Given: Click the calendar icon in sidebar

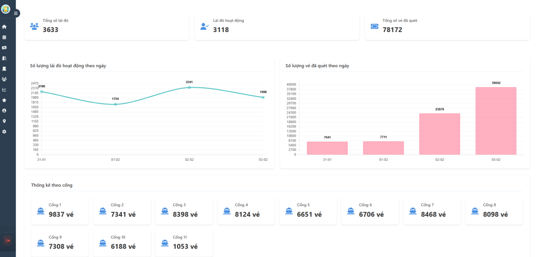Looking at the screenshot, I should pos(5,37).
